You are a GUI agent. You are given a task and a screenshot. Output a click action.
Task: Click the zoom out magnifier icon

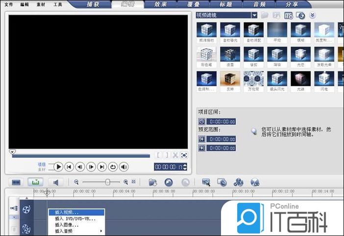pos(76,182)
